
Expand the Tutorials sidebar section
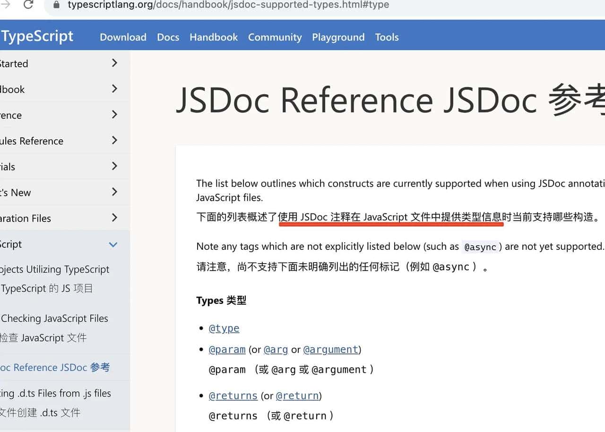(114, 166)
